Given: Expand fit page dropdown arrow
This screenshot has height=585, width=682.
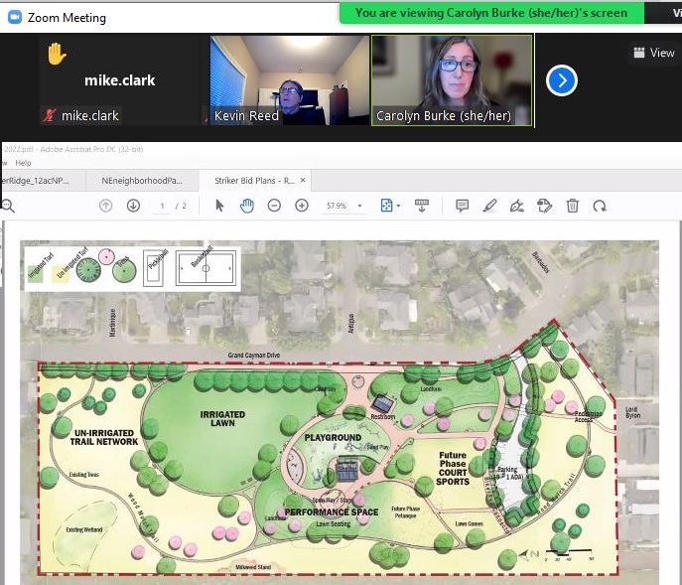Looking at the screenshot, I should click(x=398, y=206).
